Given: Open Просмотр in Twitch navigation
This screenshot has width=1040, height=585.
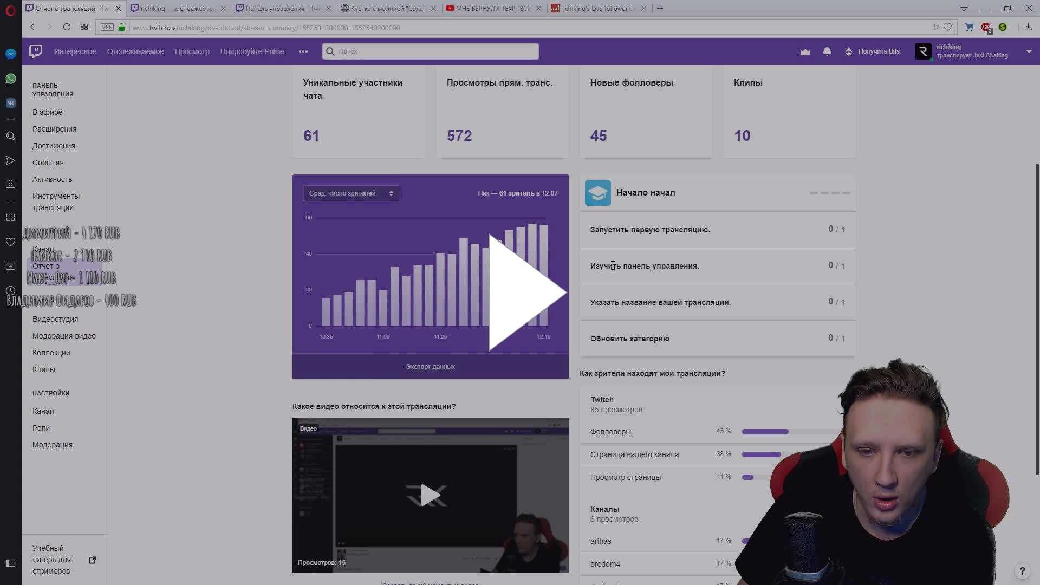Looking at the screenshot, I should point(192,51).
